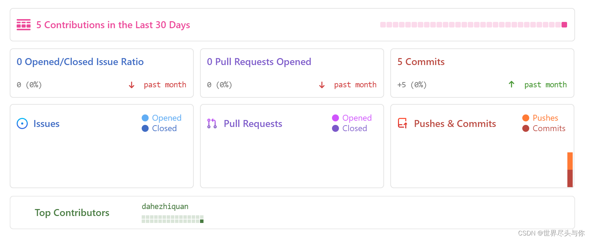Image resolution: width=590 pixels, height=240 pixels.
Task: Click the red Pushes & Commits icon
Action: click(402, 123)
